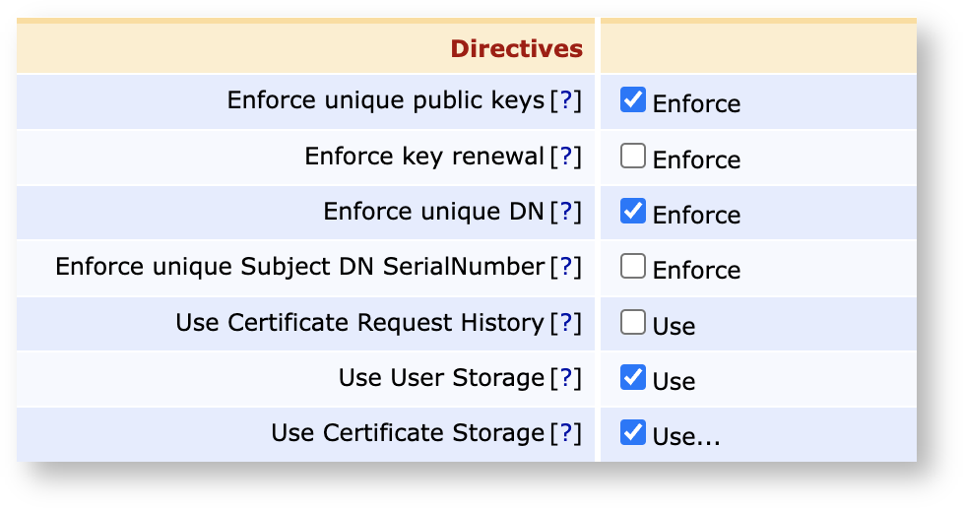Uncheck the Use User Storage checkbox

[x=633, y=378]
